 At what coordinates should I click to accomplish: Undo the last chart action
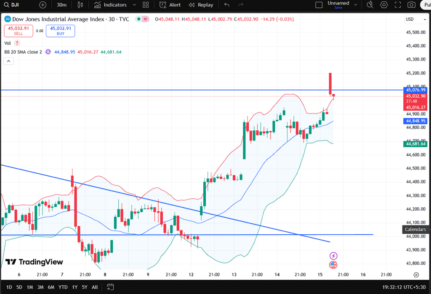click(x=227, y=5)
